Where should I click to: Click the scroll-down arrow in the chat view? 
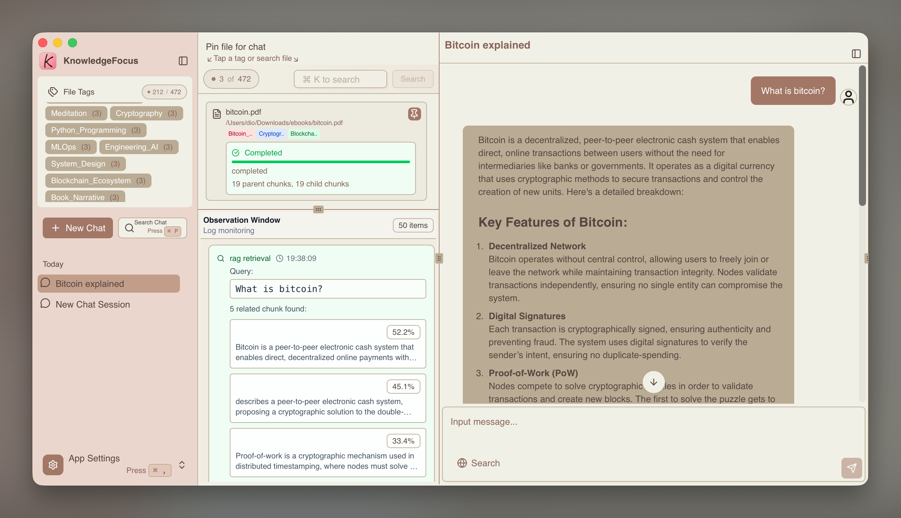(x=653, y=382)
